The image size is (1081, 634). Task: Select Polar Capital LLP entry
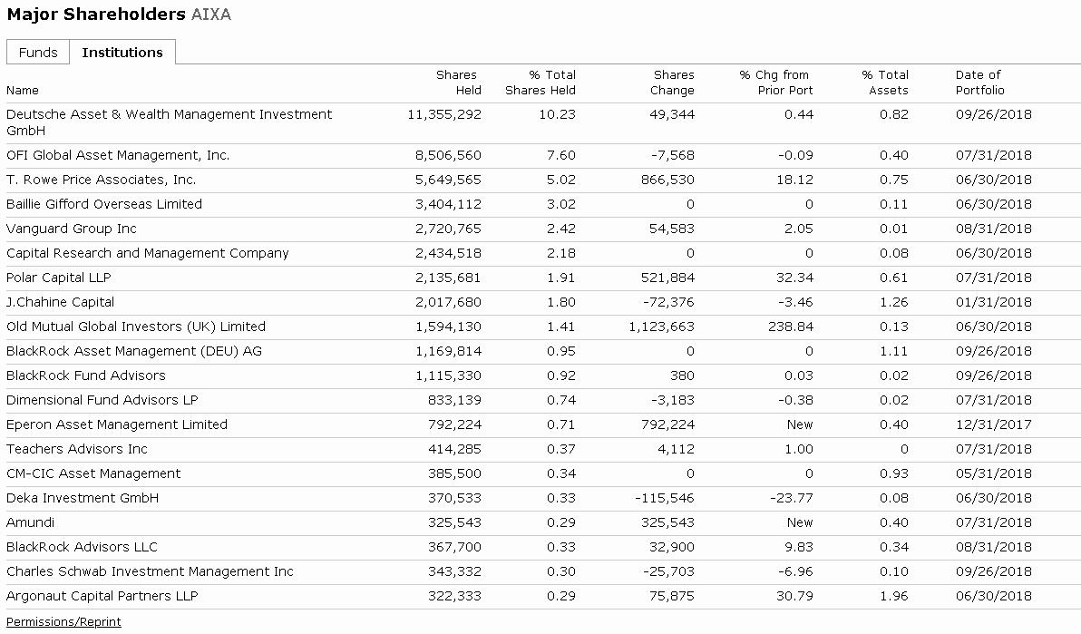59,278
